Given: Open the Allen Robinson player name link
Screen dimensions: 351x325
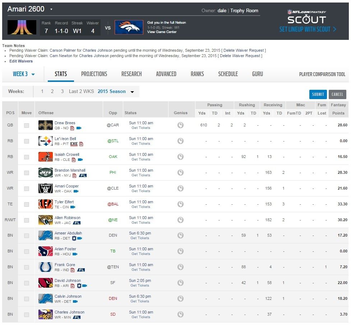Looking at the screenshot, I should [x=68, y=218].
